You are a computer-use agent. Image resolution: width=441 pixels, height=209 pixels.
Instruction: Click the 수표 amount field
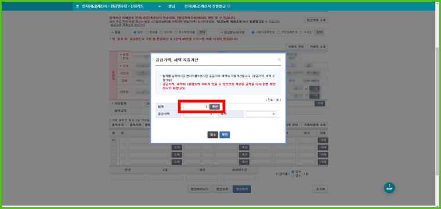click(165, 177)
